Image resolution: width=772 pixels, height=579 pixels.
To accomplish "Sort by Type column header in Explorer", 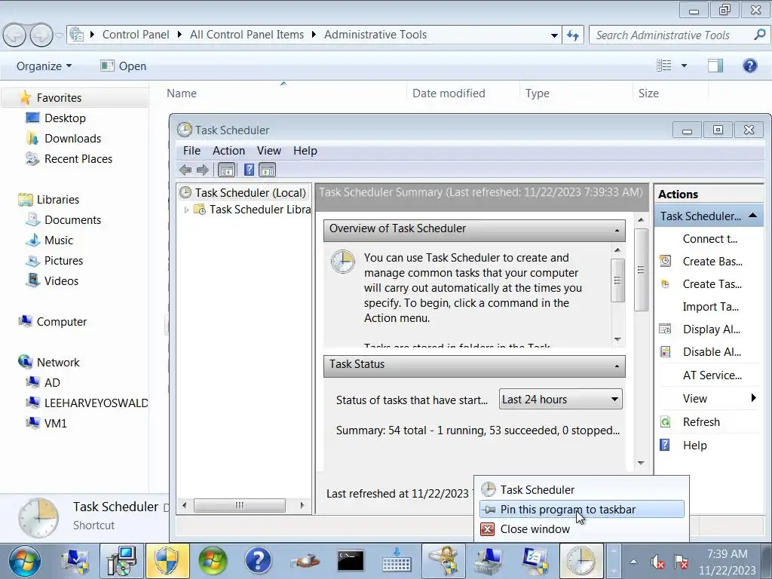I will 537,93.
